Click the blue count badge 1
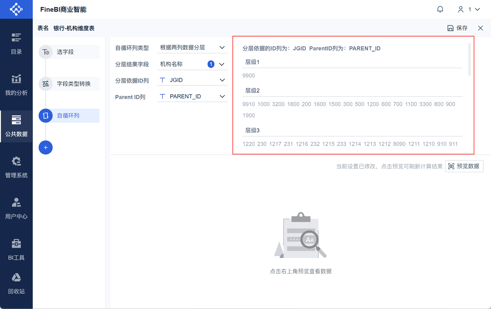This screenshot has height=309, width=491. [x=211, y=64]
